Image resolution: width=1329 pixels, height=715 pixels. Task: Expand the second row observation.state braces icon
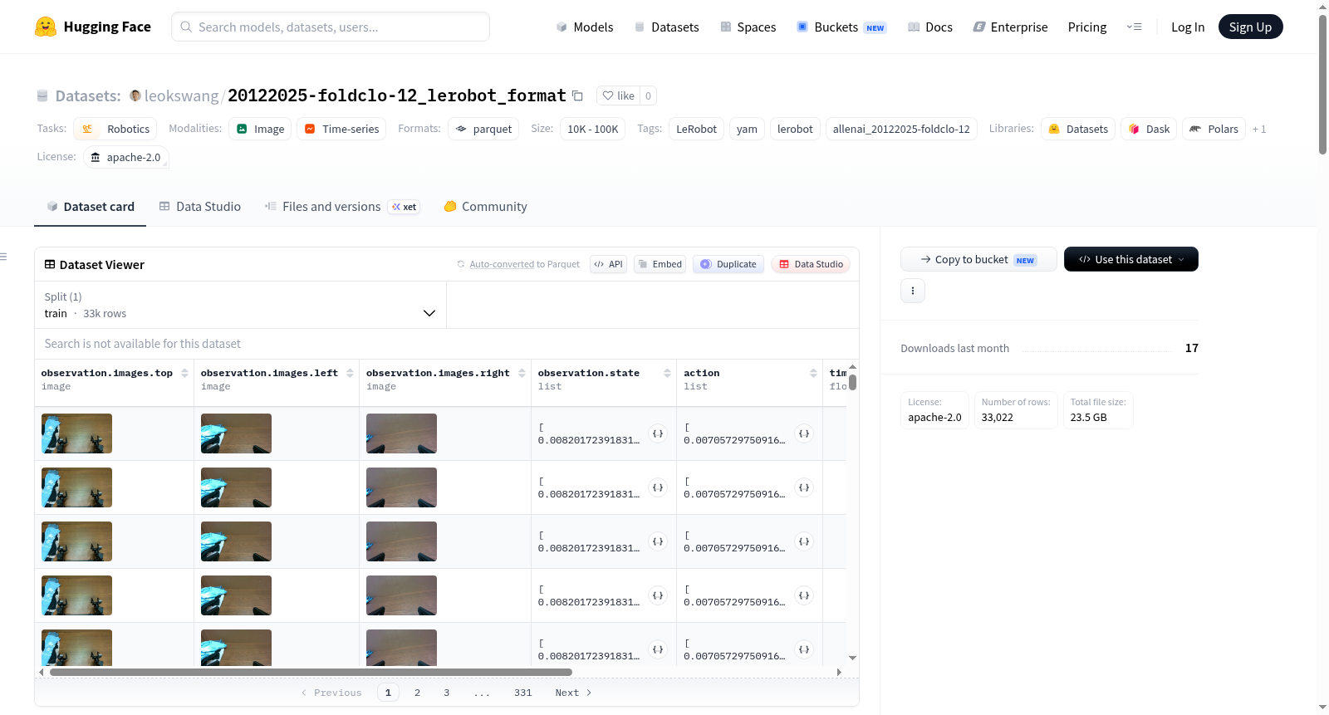[x=658, y=487]
